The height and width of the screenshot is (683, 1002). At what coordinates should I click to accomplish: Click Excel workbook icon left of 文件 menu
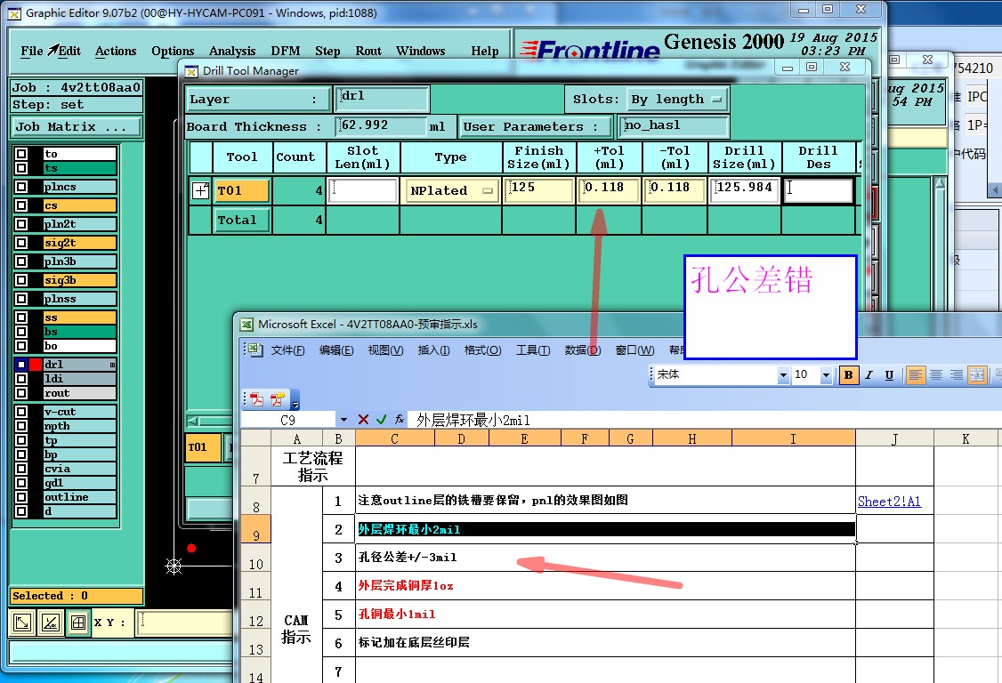click(x=255, y=350)
